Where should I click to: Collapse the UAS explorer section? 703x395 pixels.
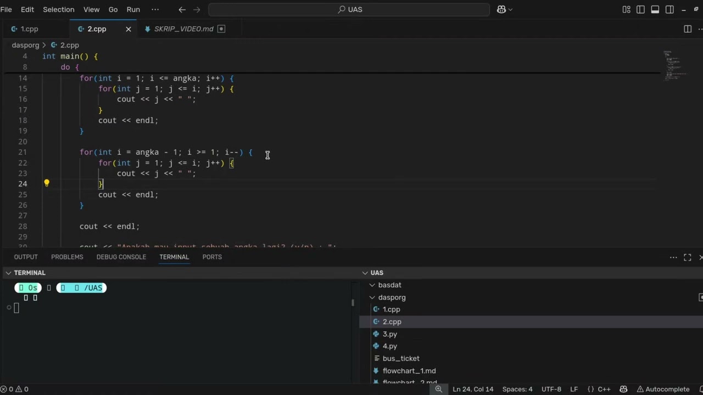(x=531, y=273)
